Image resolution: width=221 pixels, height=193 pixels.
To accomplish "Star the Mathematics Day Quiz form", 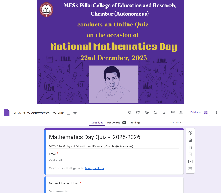I will [x=75, y=113].
